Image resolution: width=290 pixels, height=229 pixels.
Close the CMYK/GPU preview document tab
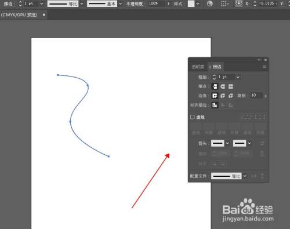pos(44,14)
